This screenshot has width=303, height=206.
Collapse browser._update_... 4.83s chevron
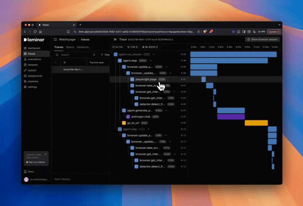coord(170,73)
